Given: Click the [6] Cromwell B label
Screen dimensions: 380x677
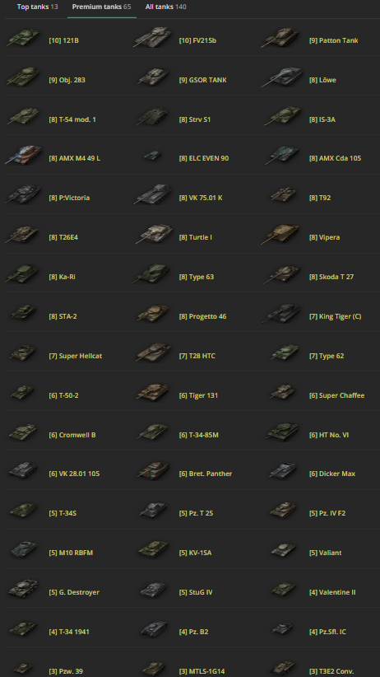Looking at the screenshot, I should click(72, 435).
